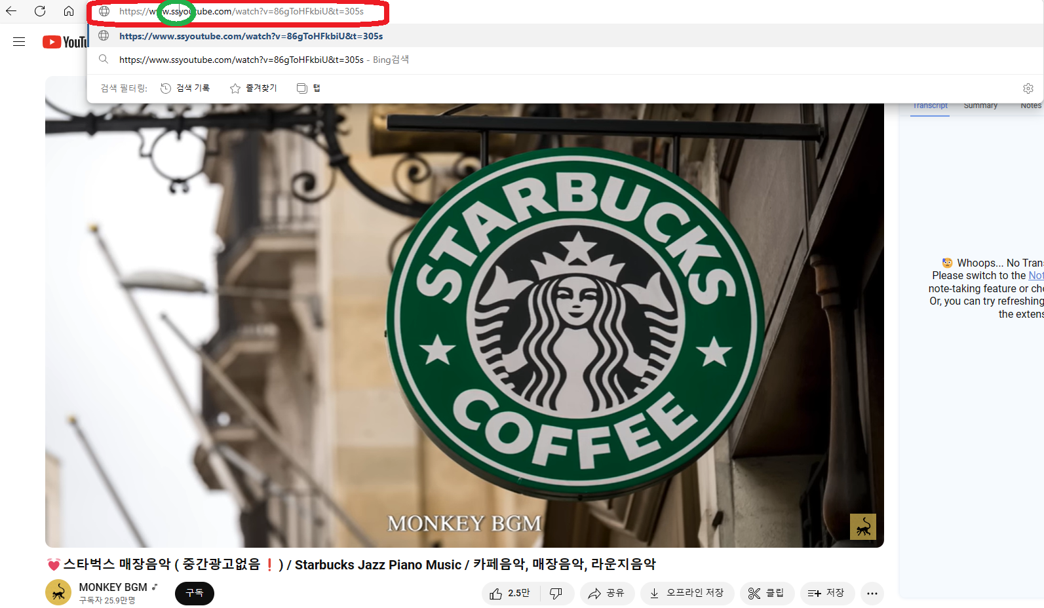Click the globe icon in address bar

click(104, 11)
